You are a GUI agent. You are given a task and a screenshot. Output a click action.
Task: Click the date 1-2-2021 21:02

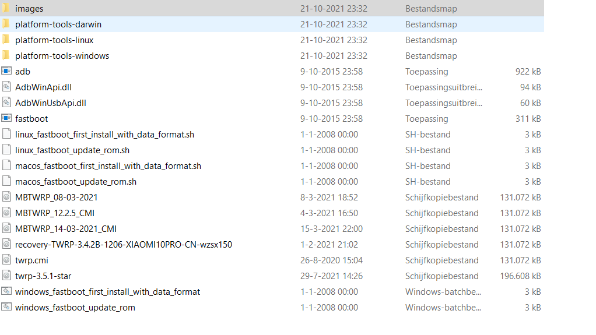(329, 245)
